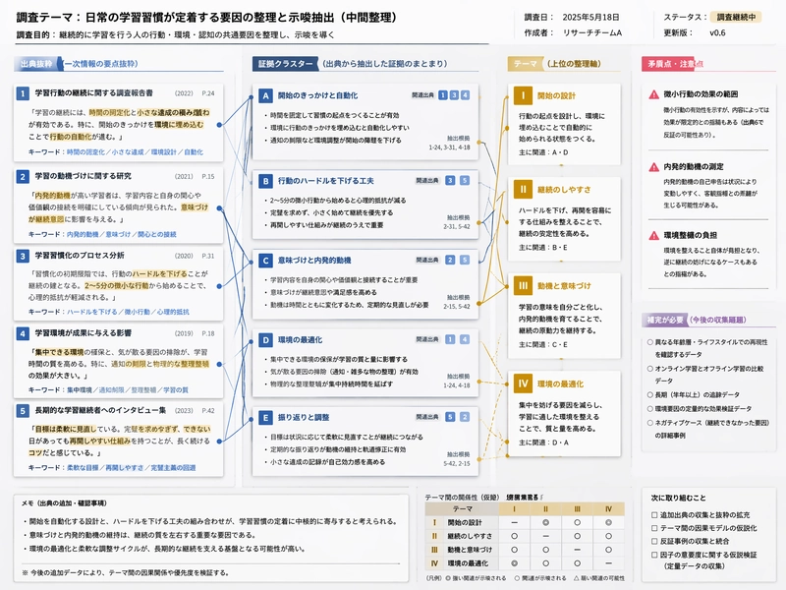Image resolution: width=786 pixels, height=590 pixels.
Task: Click related-source chip 2 in cluster C
Action: point(450,260)
